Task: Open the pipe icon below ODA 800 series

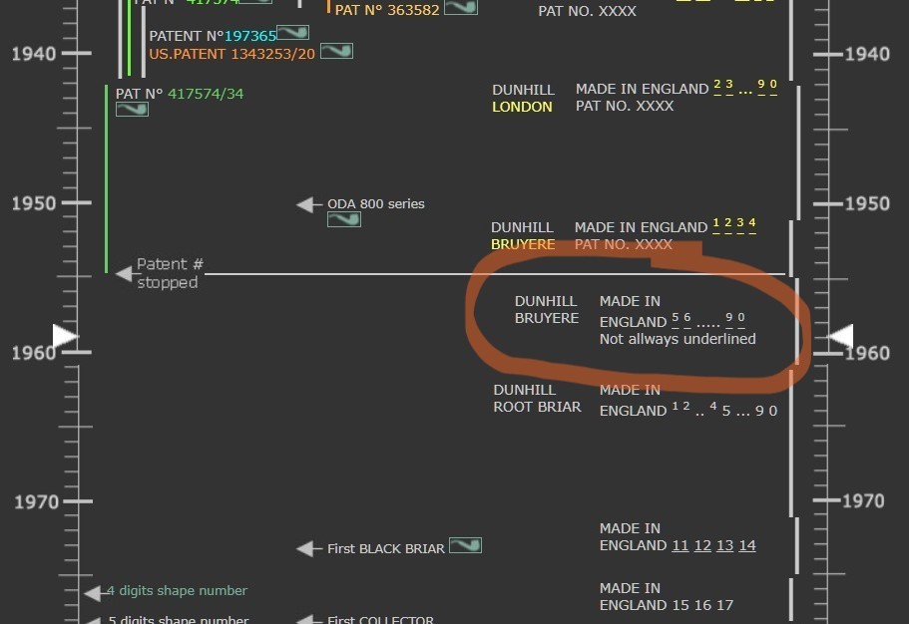Action: pos(344,219)
